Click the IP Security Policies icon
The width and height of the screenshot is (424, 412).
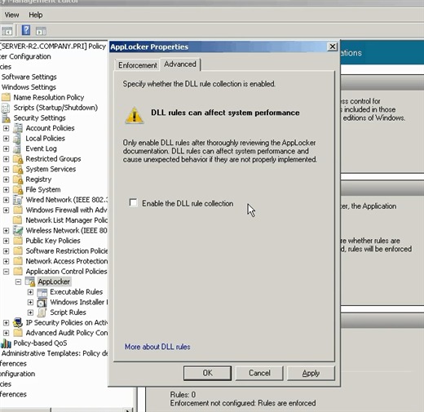tap(18, 323)
